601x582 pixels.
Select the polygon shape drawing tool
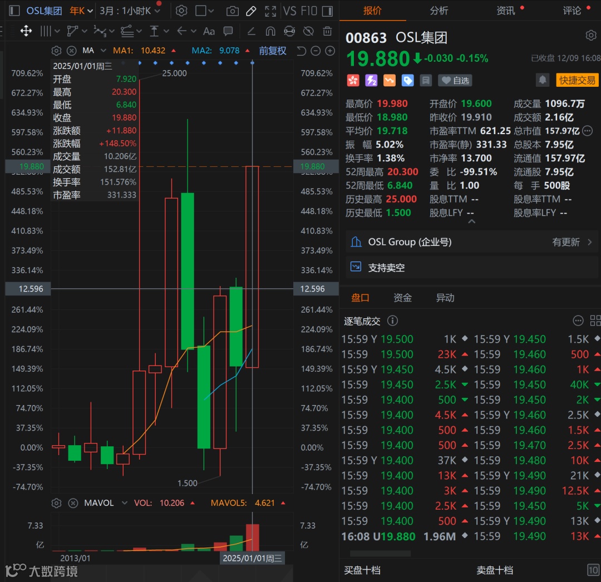click(72, 31)
